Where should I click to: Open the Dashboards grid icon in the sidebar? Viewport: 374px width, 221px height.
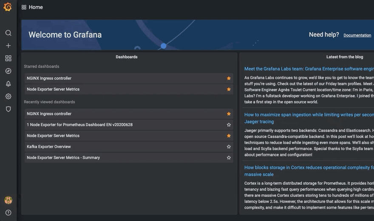(8, 58)
